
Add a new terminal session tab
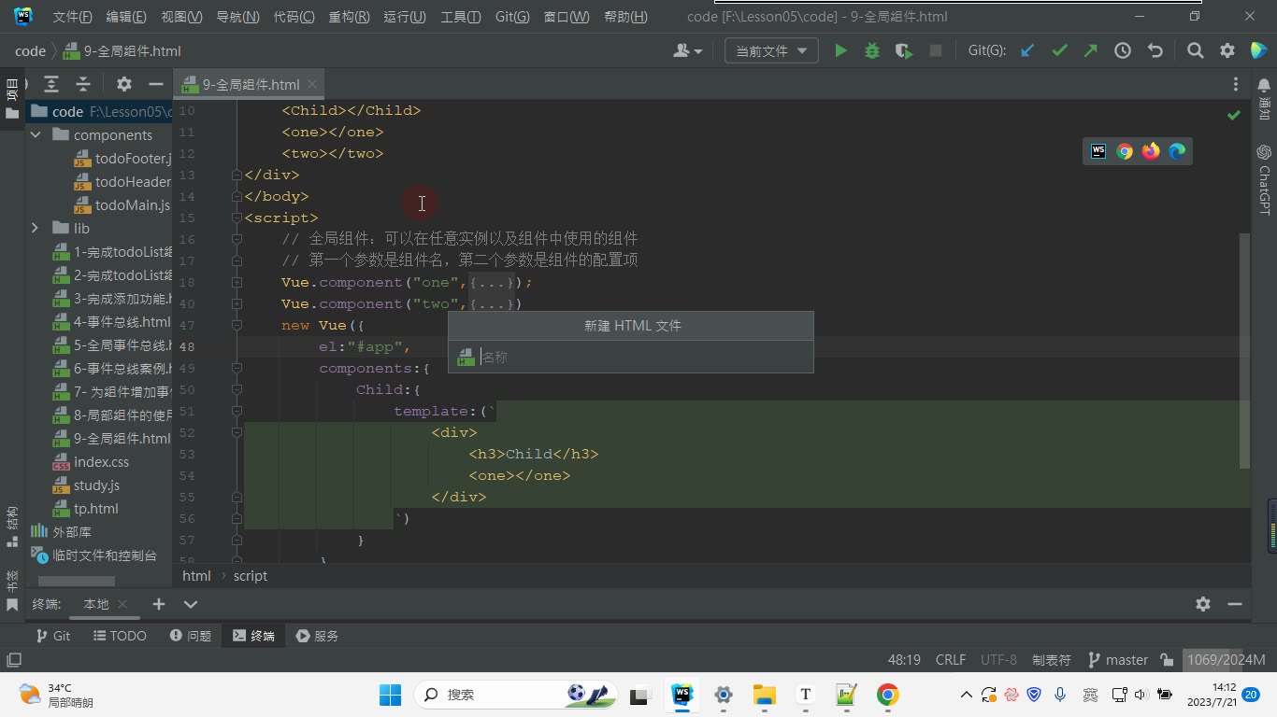(x=159, y=604)
